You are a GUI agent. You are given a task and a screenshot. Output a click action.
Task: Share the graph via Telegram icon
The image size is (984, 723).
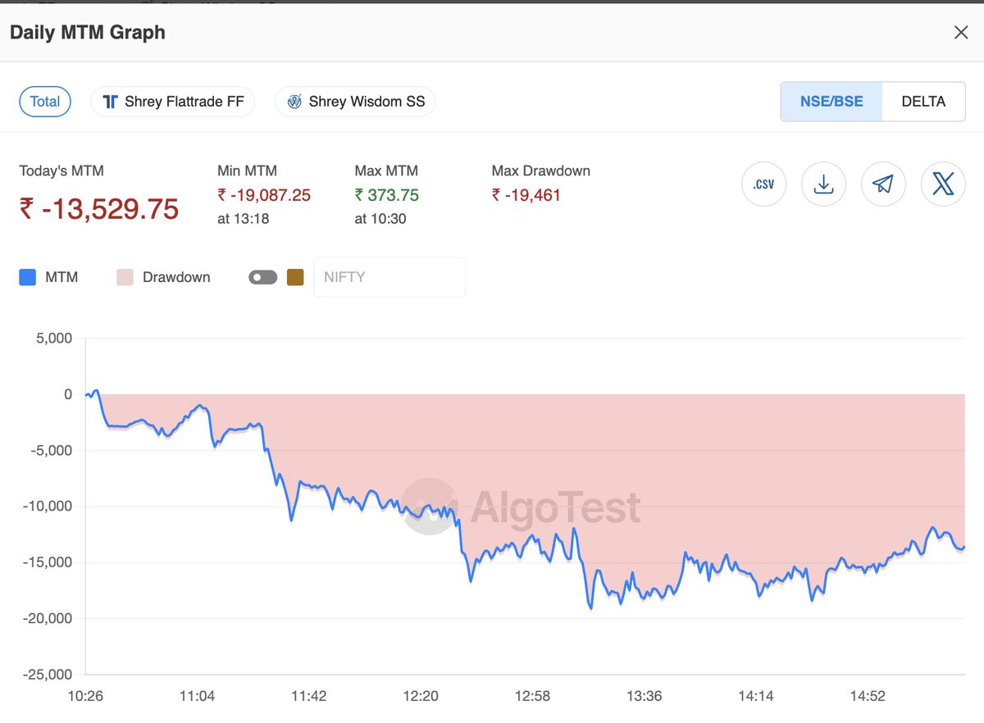point(883,184)
